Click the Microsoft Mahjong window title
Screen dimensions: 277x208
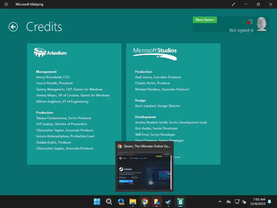coord(29,4)
